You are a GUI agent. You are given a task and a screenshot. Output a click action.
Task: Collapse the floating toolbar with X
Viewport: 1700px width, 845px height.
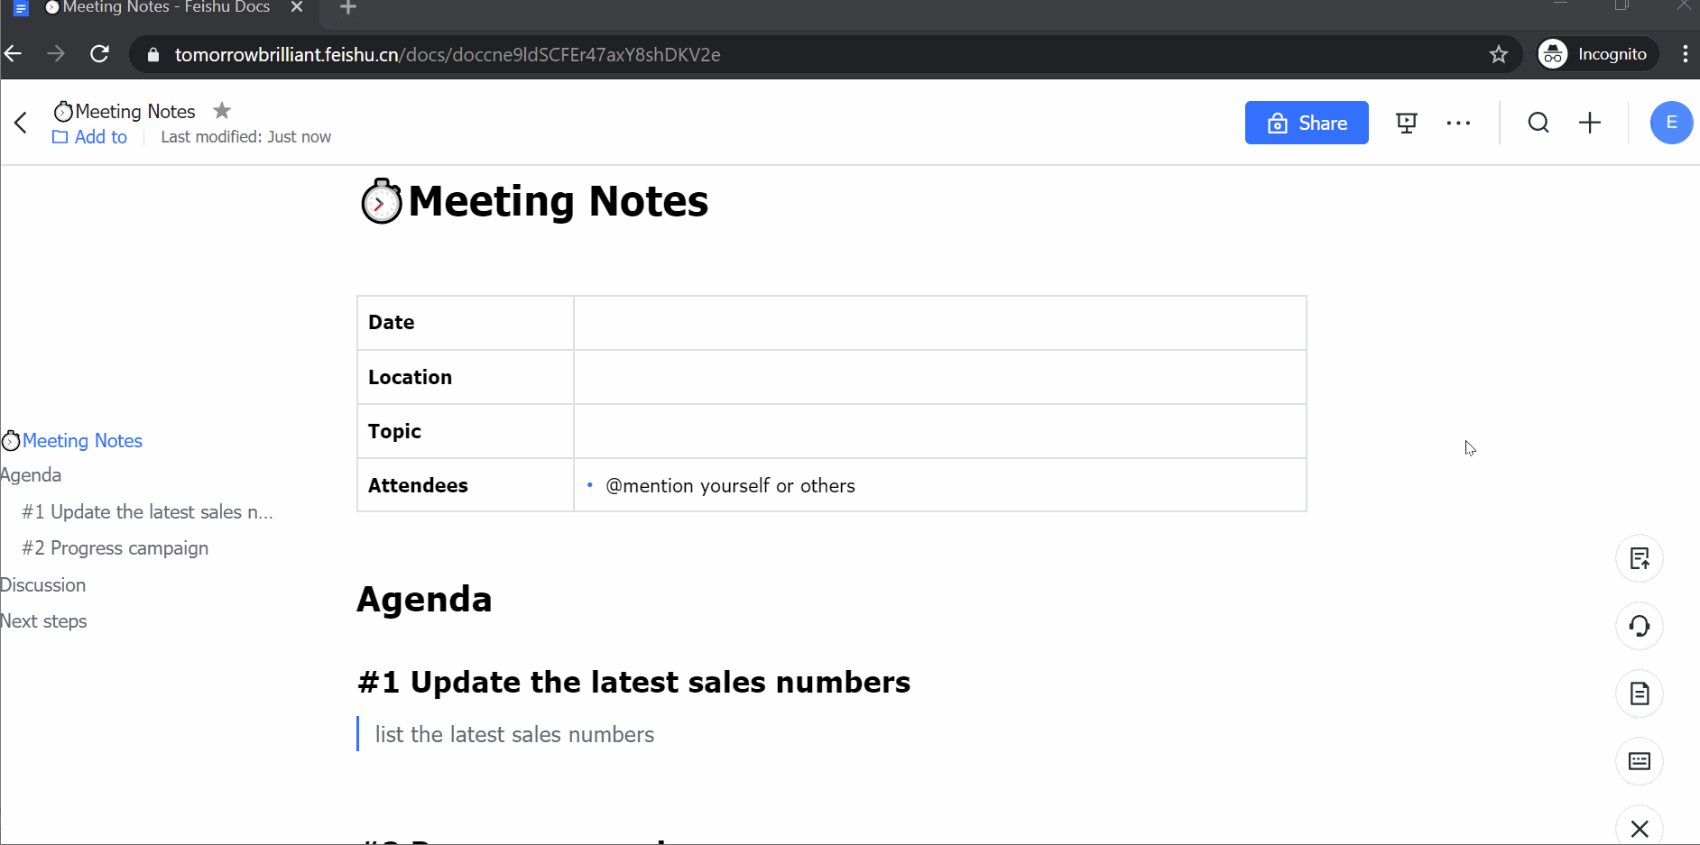coord(1640,828)
